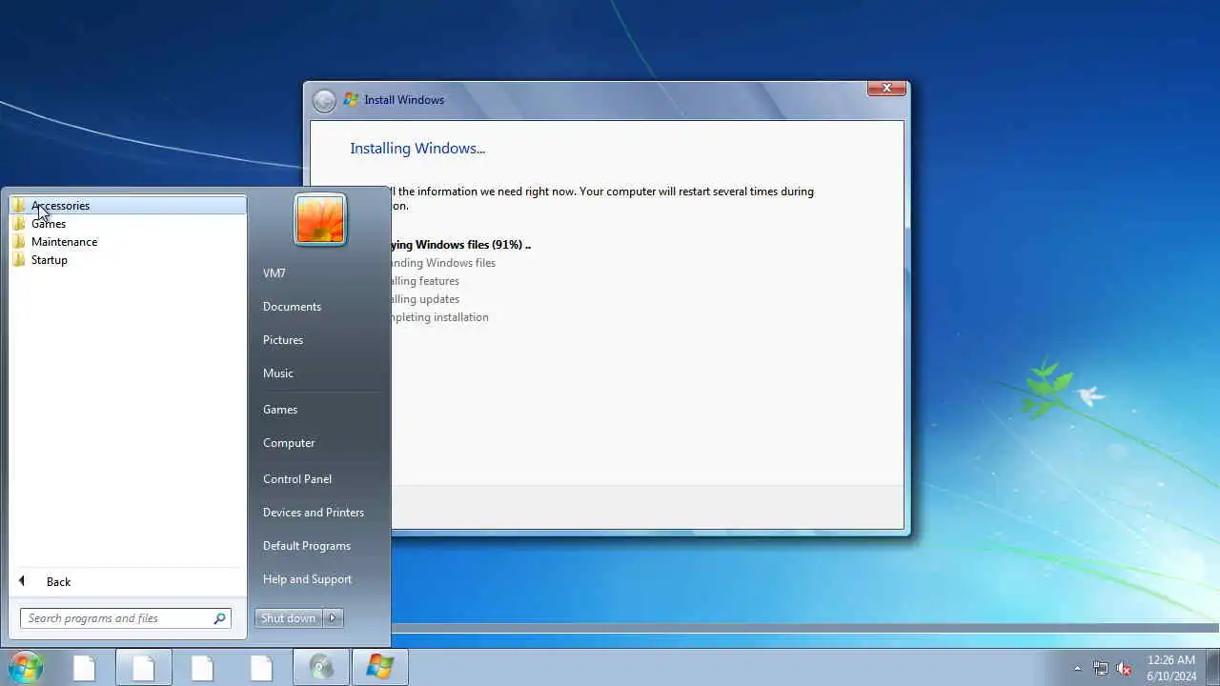Focus the Search programs and files box

tap(125, 618)
